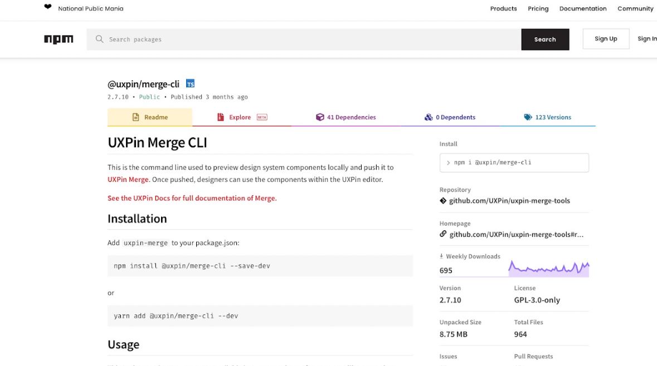Open the github.com/UXPin/uxpin-merge-tools repository link
This screenshot has width=657, height=366.
tap(509, 201)
